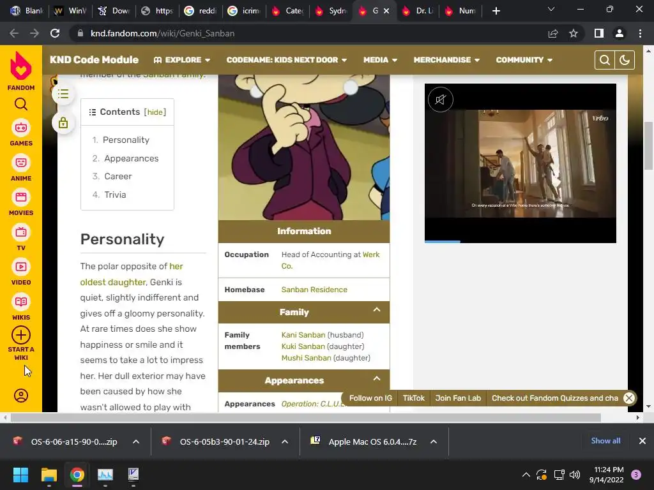This screenshot has height=490, width=654.
Task: Show hidden system tray icons
Action: coord(526,475)
